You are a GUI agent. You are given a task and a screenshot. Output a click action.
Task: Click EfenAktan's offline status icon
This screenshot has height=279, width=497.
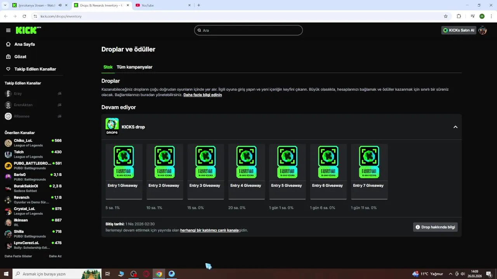[59, 105]
